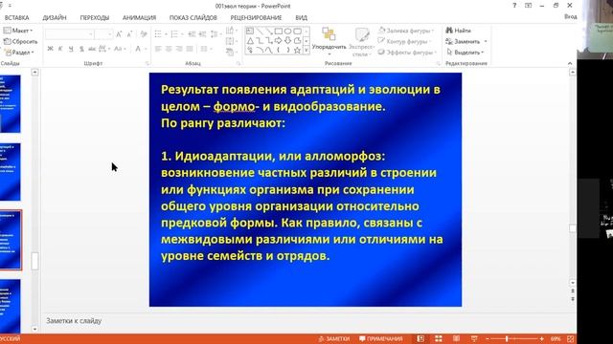613x344 pixels.
Task: Expand the Макет layout dropdown
Action: click(18, 31)
